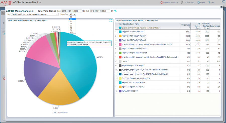Select 50 in the Show Top list
This screenshot has height=123, width=226.
point(71,31)
